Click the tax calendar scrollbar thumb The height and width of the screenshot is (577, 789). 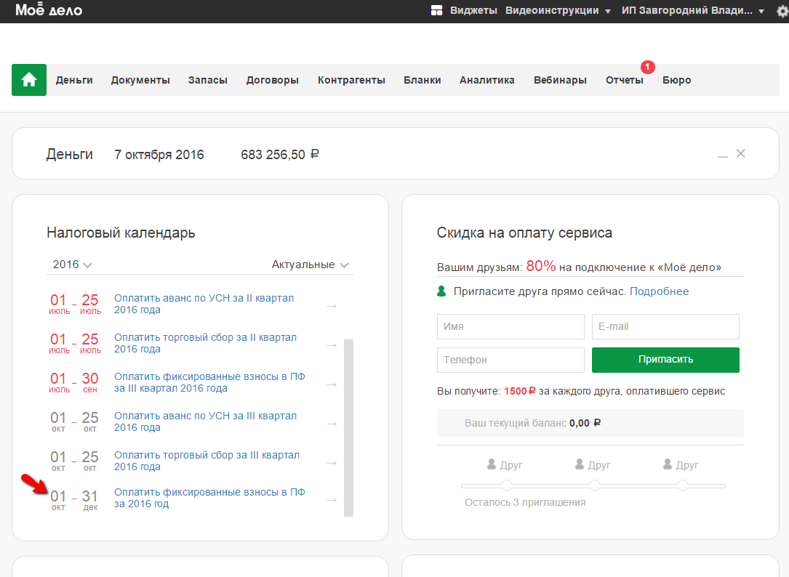tap(349, 427)
